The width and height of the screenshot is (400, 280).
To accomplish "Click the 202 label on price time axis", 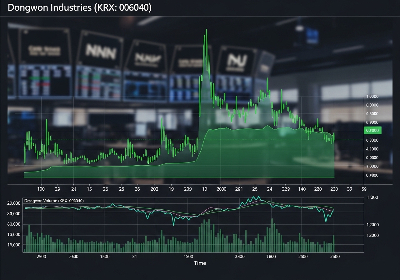I will click(154, 189).
